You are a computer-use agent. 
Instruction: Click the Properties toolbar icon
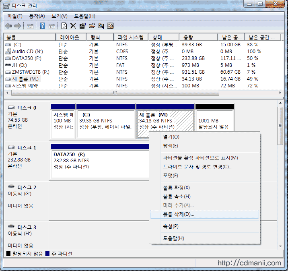[x=82, y=26]
